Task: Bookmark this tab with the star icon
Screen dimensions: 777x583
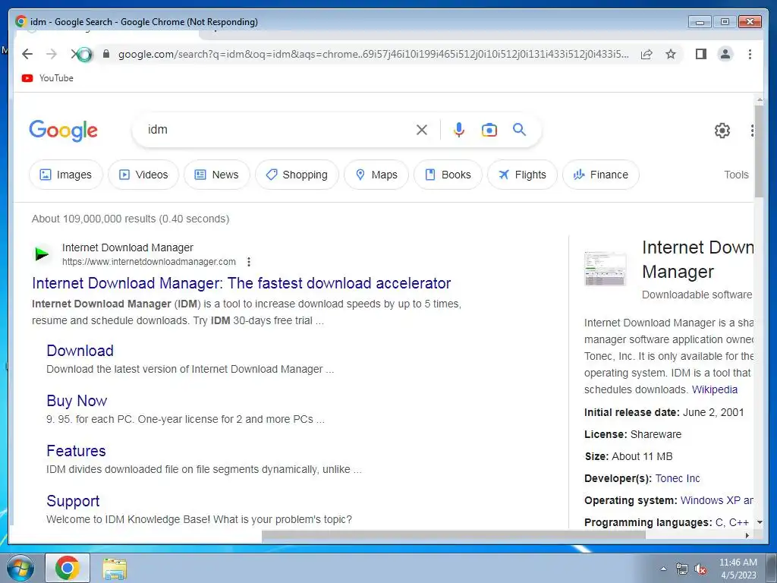Action: tap(671, 54)
